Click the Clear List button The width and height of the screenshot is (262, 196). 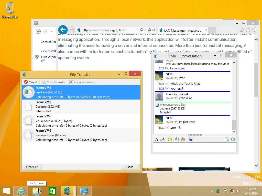coord(32,167)
